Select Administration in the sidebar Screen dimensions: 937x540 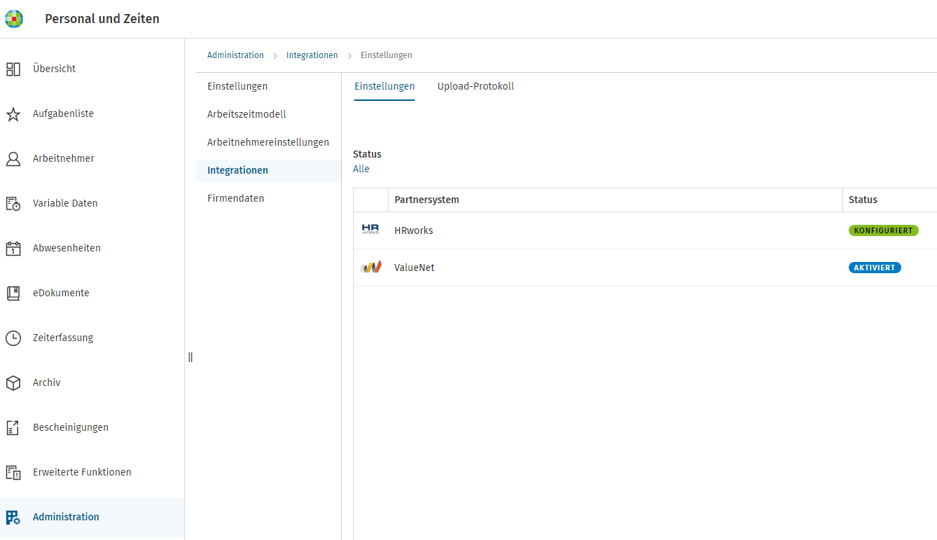coord(92,517)
